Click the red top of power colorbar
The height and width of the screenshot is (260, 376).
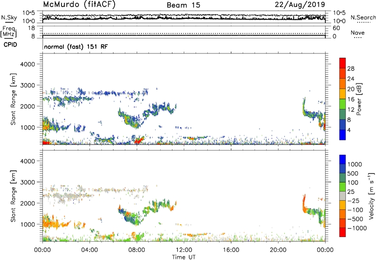[x=343, y=62]
